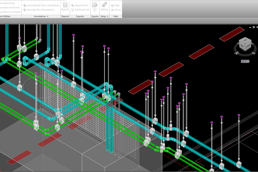
Task: Open the About dialog
Action: point(115,9)
